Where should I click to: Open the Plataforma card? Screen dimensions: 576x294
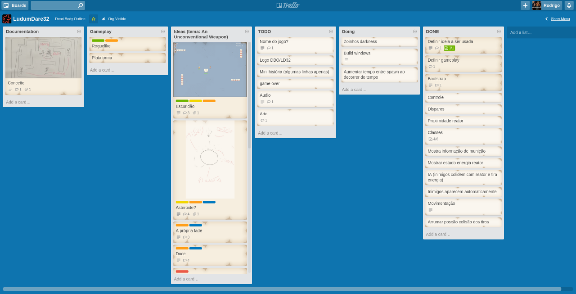(127, 58)
